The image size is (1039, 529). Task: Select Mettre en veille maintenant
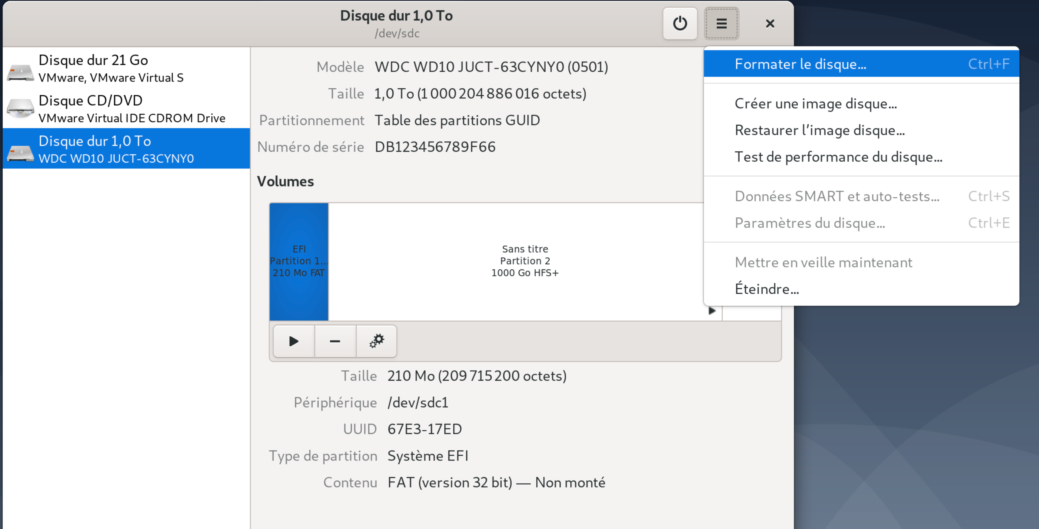(x=861, y=262)
